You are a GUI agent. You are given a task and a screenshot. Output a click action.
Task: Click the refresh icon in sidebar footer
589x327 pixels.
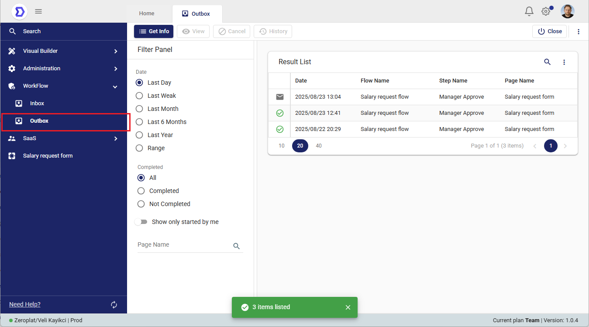click(x=114, y=305)
